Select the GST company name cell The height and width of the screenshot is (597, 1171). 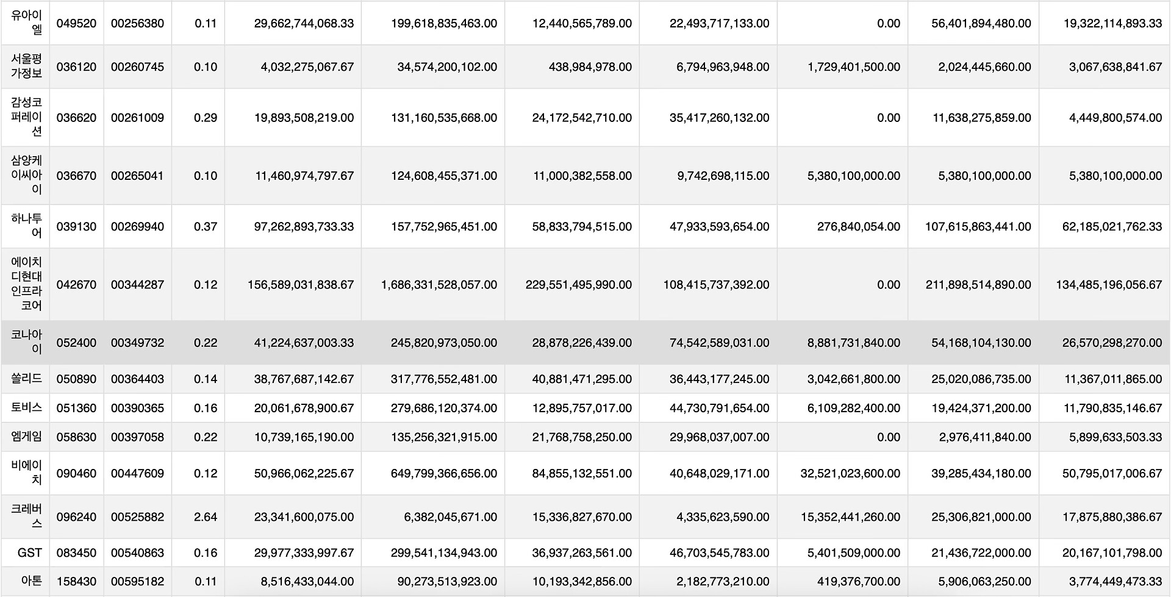click(26, 552)
